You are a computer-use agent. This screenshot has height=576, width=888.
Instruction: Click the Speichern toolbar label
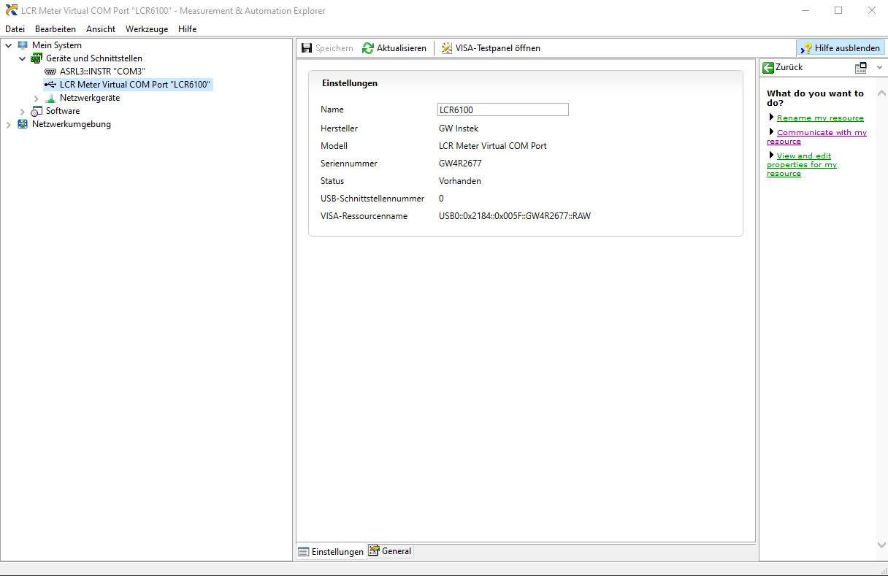pyautogui.click(x=334, y=48)
